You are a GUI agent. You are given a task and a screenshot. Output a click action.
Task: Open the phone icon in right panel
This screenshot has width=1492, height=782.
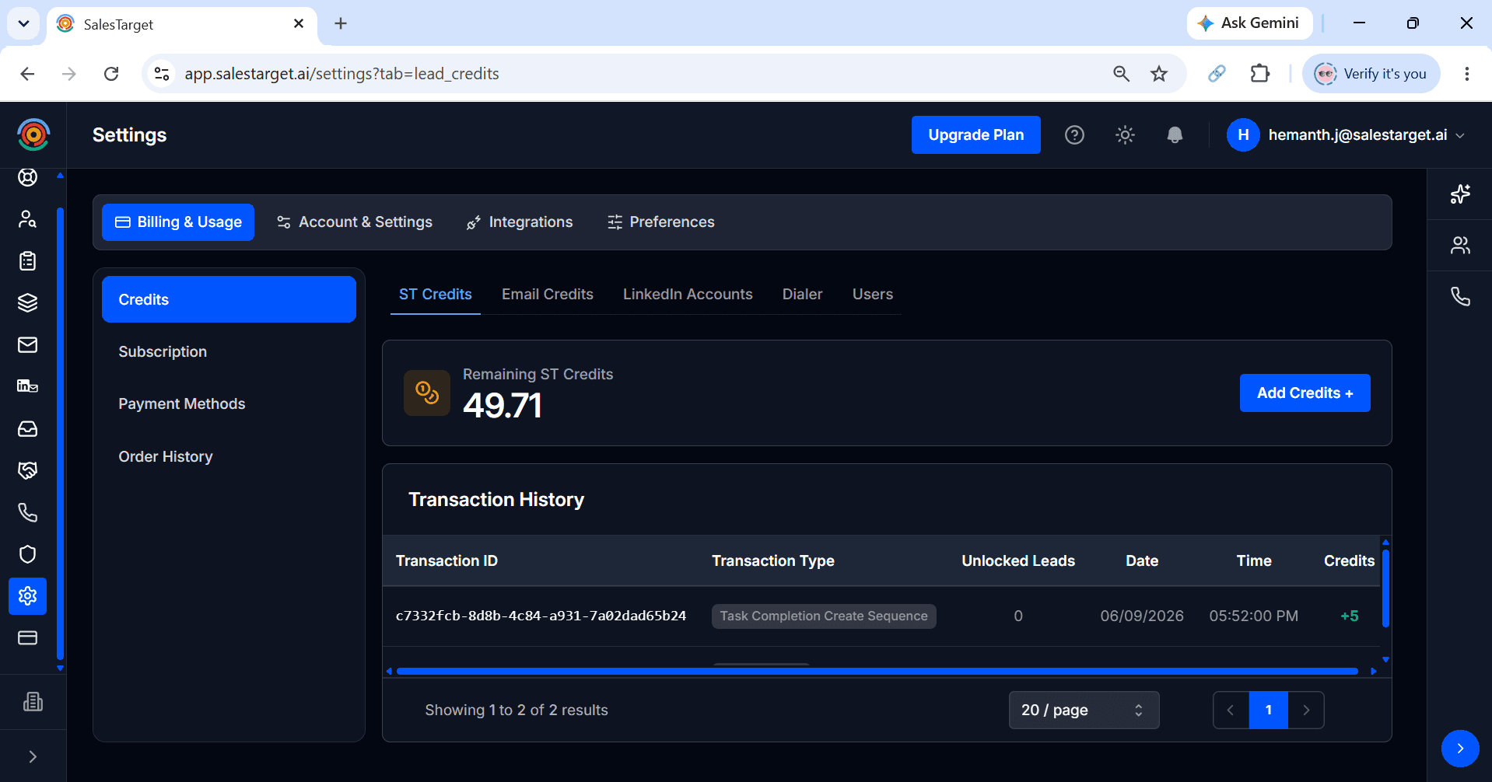coord(1460,297)
